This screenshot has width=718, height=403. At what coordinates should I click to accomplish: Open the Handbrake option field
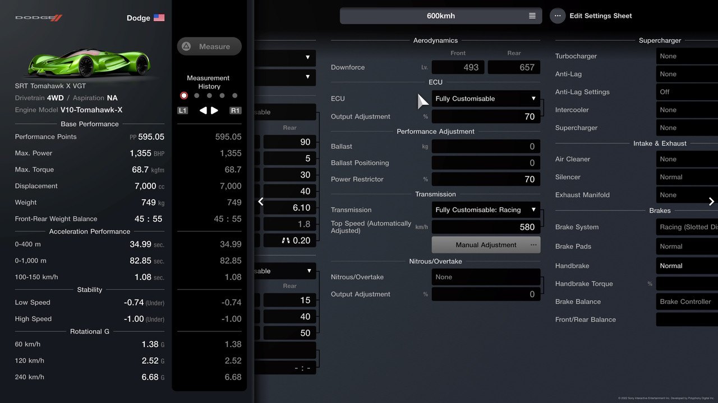click(x=687, y=266)
